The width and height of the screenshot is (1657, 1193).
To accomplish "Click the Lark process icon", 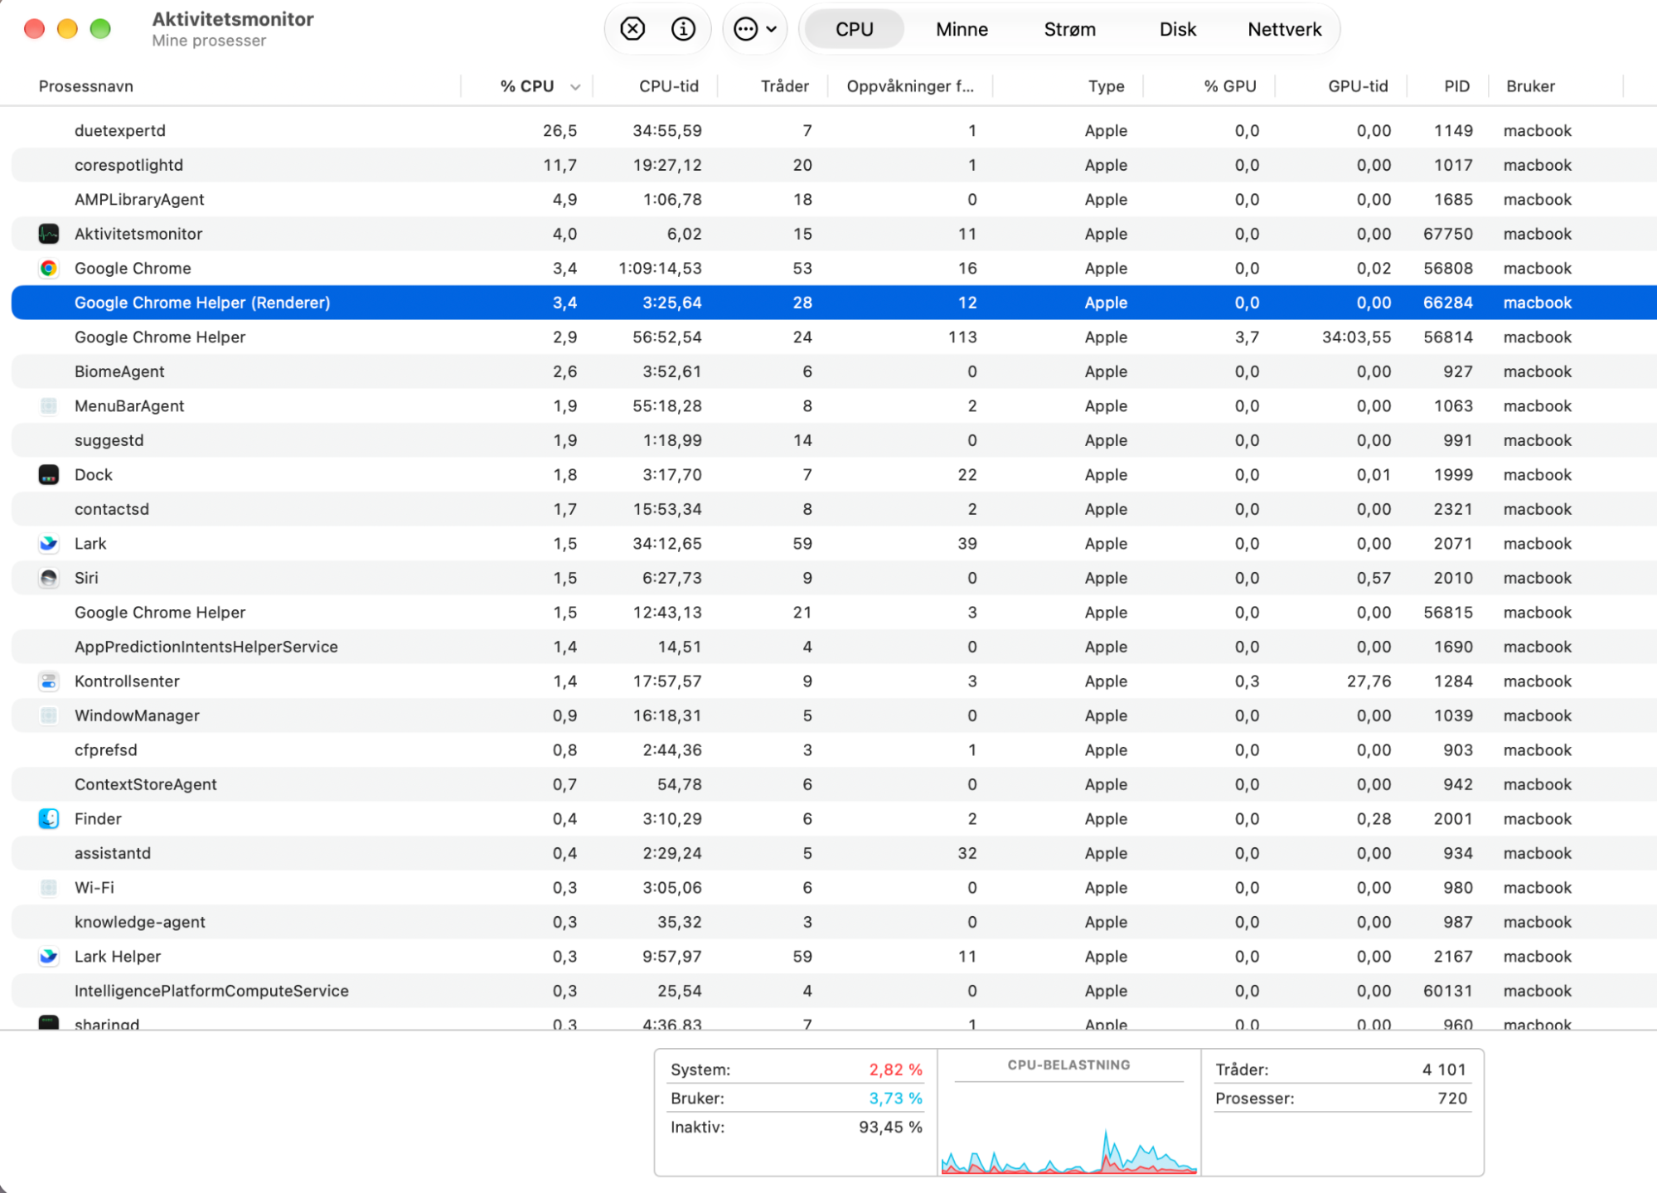I will click(x=49, y=543).
